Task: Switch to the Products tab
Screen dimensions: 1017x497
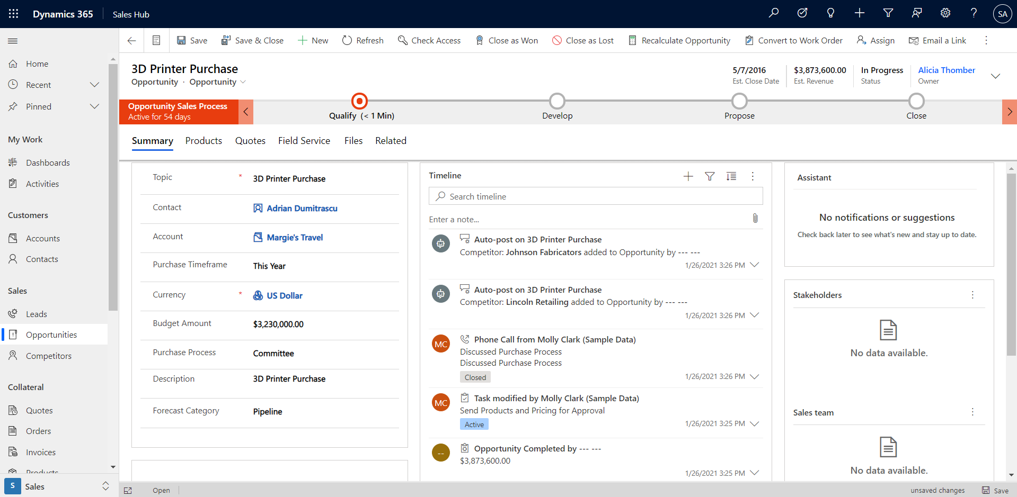Action: (204, 141)
